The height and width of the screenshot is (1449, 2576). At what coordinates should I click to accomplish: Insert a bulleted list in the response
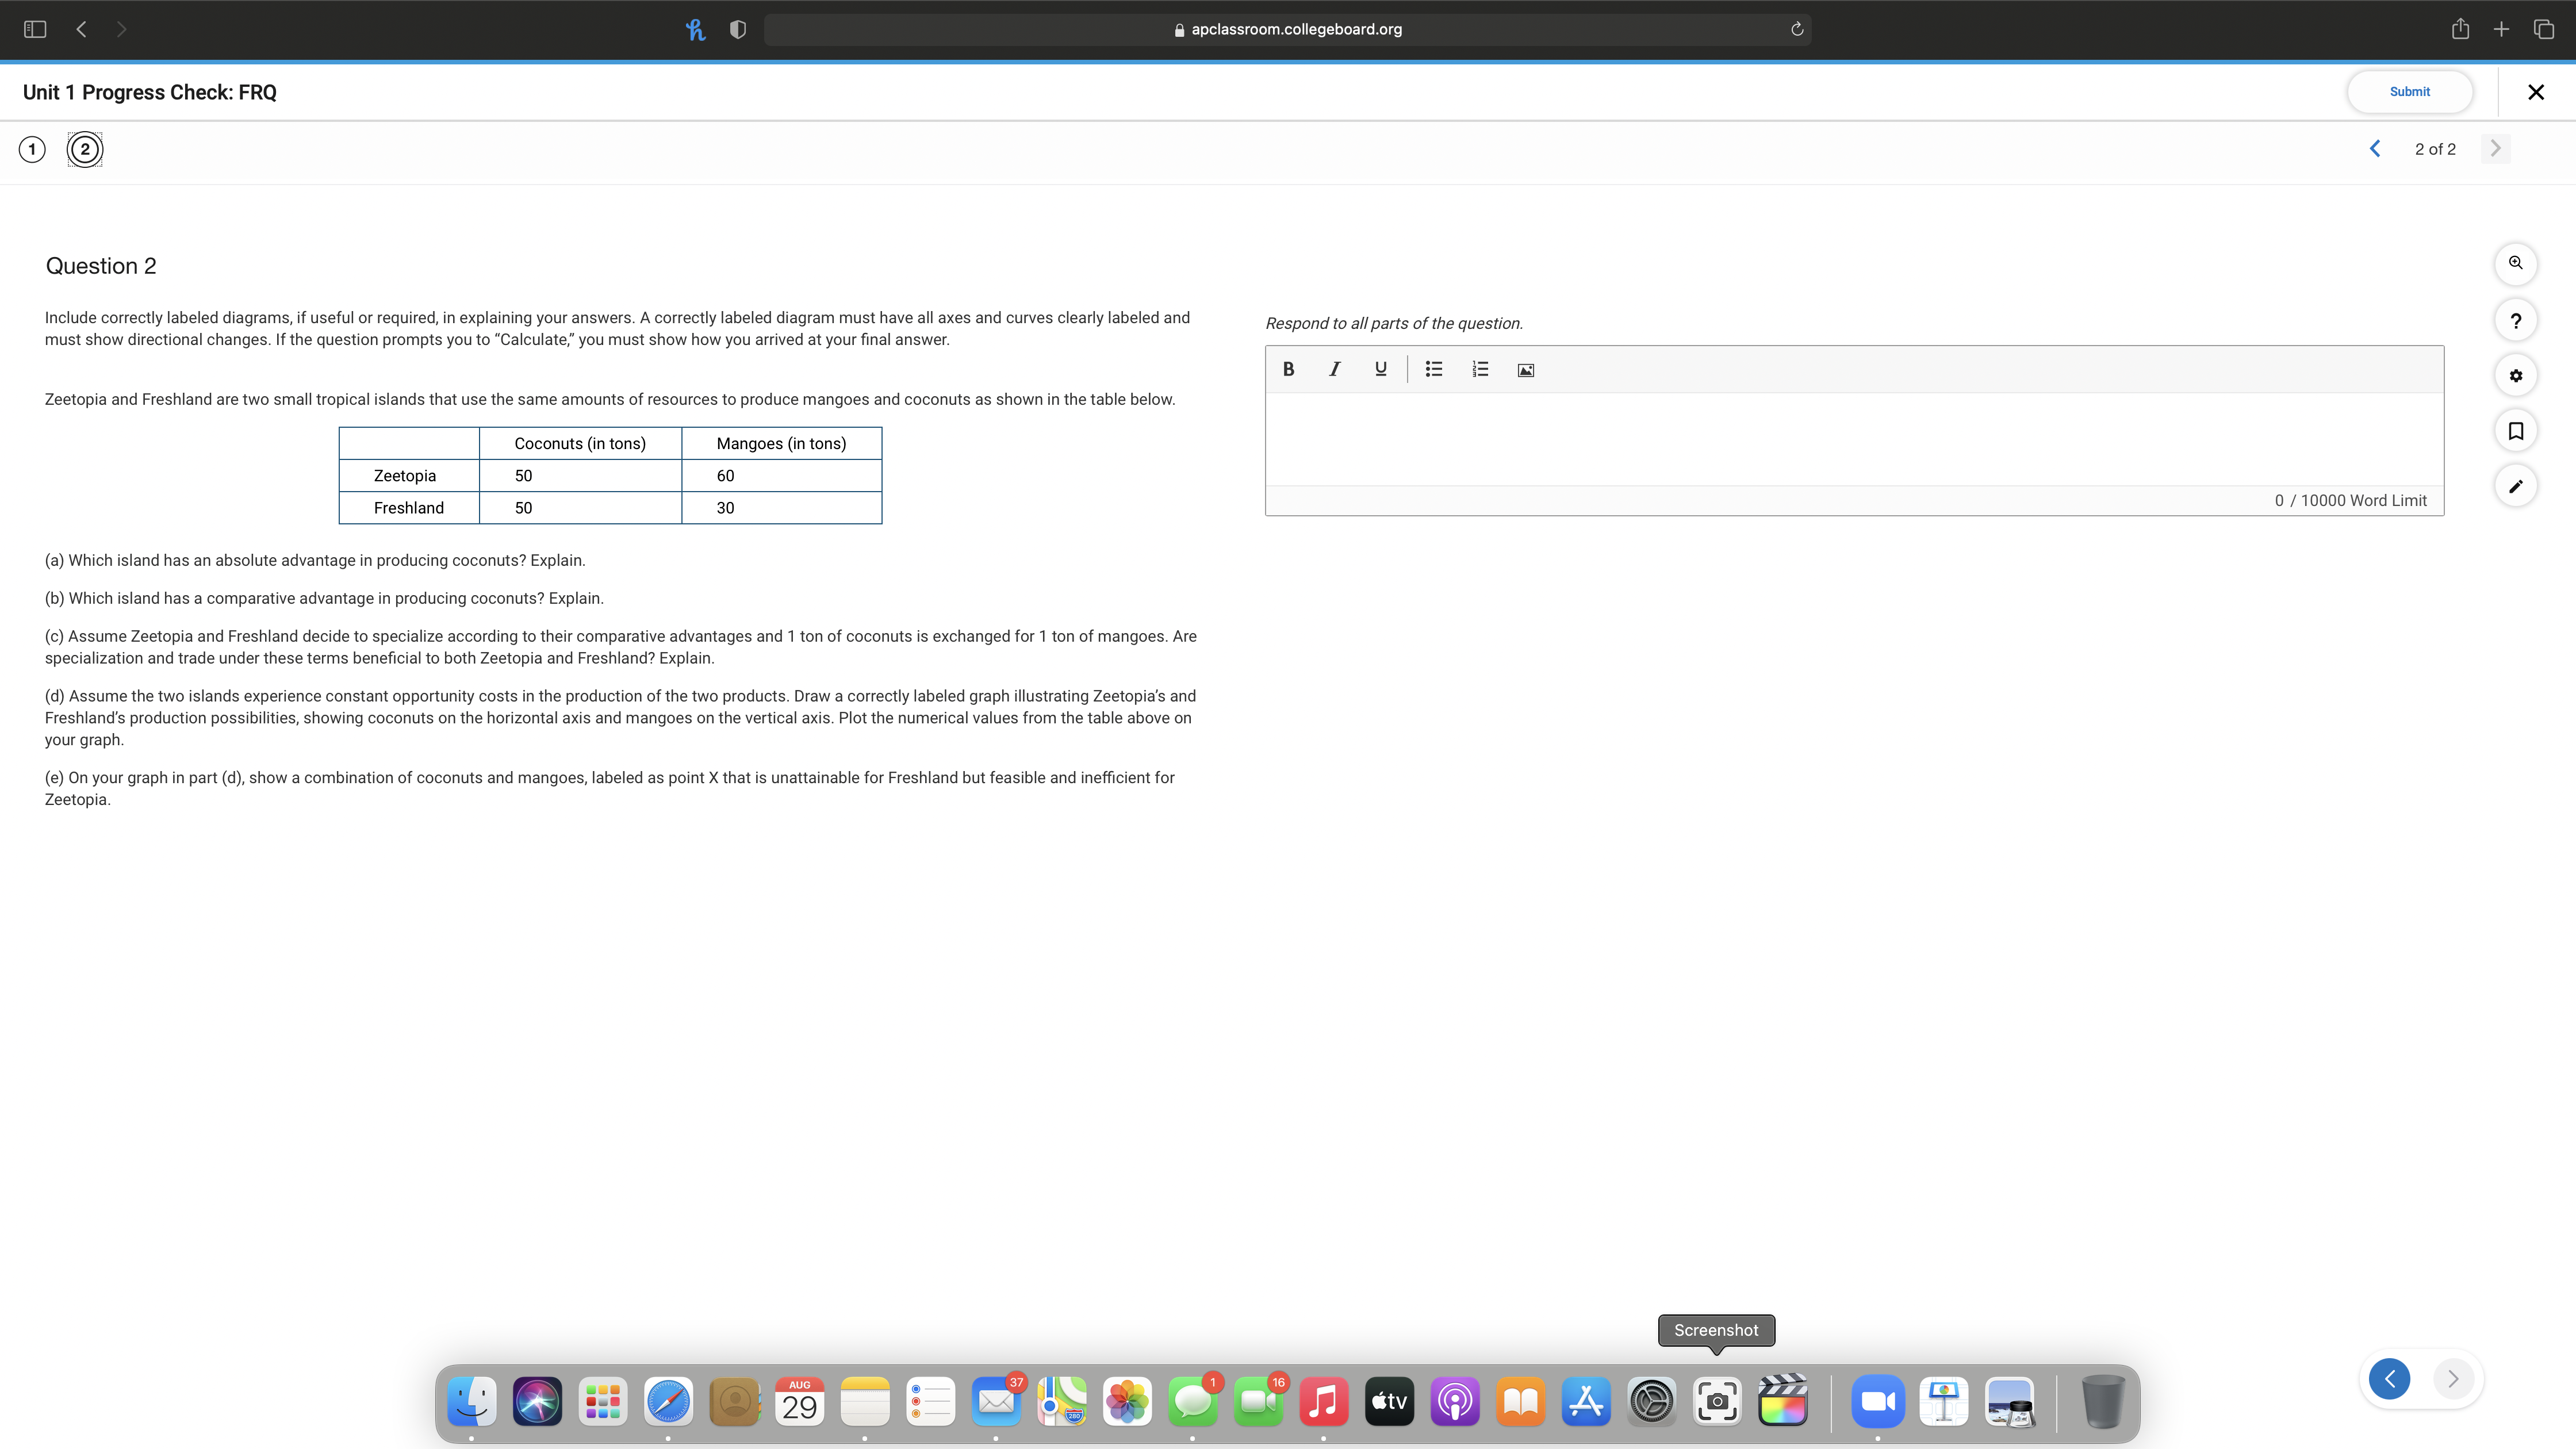[1433, 369]
